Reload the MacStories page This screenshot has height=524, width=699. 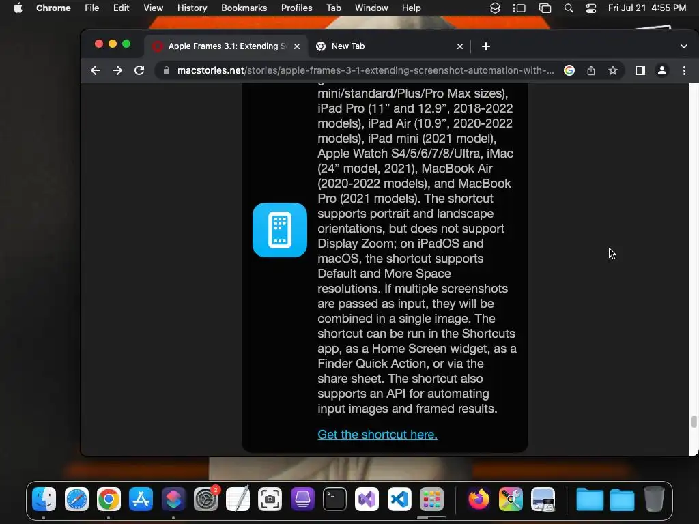point(139,70)
